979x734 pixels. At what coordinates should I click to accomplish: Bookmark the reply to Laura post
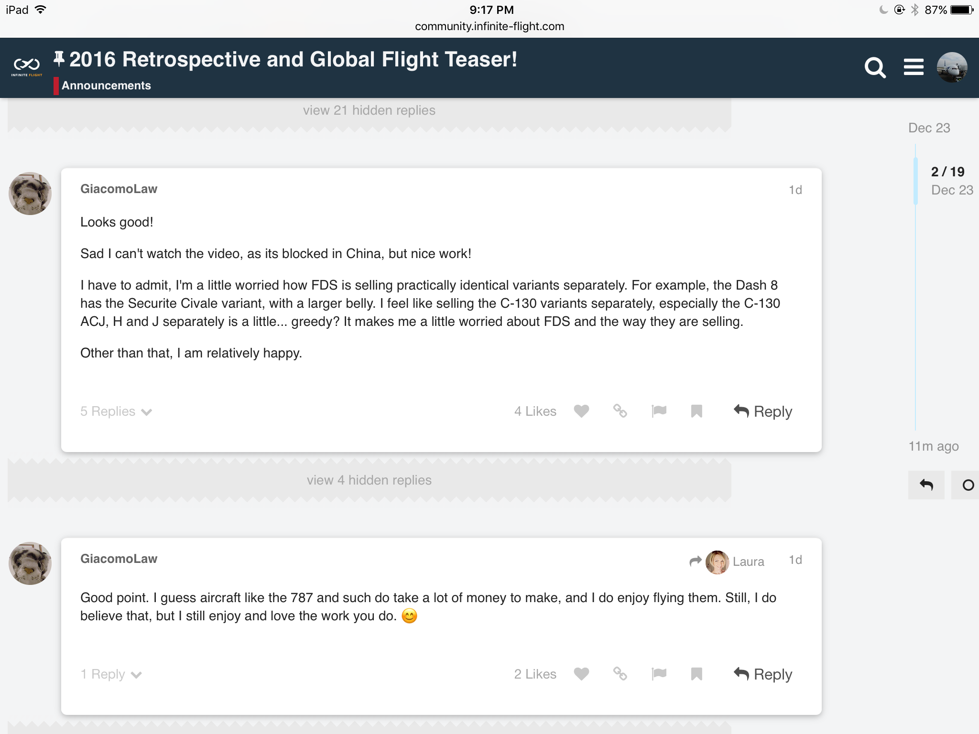click(x=696, y=674)
